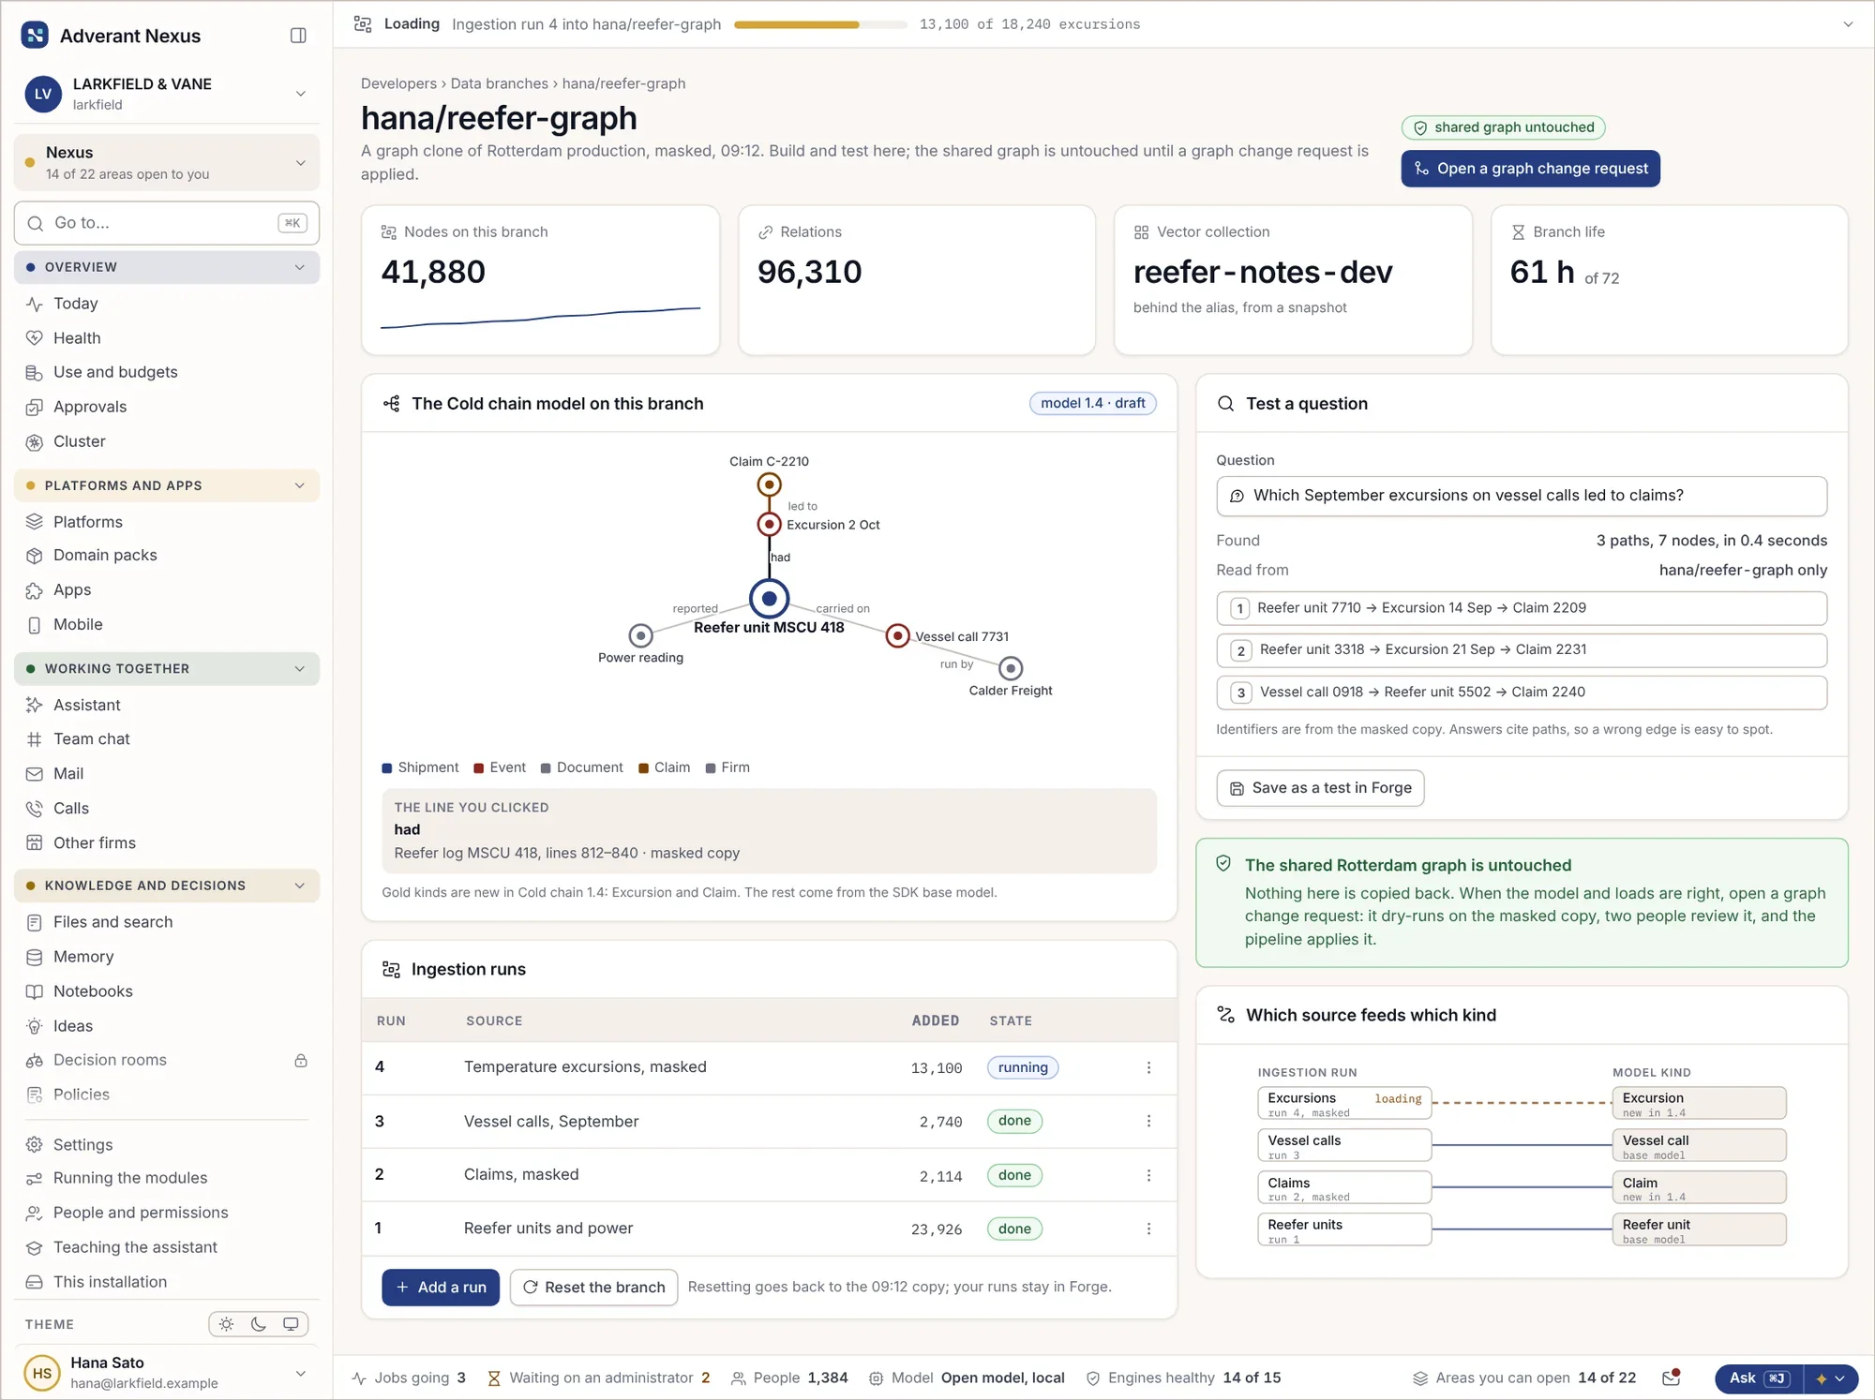Switch to the system theme

pyautogui.click(x=291, y=1324)
